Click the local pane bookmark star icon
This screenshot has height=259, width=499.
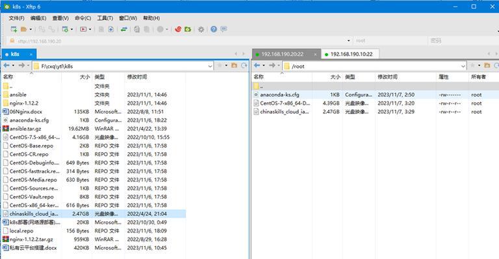click(220, 65)
